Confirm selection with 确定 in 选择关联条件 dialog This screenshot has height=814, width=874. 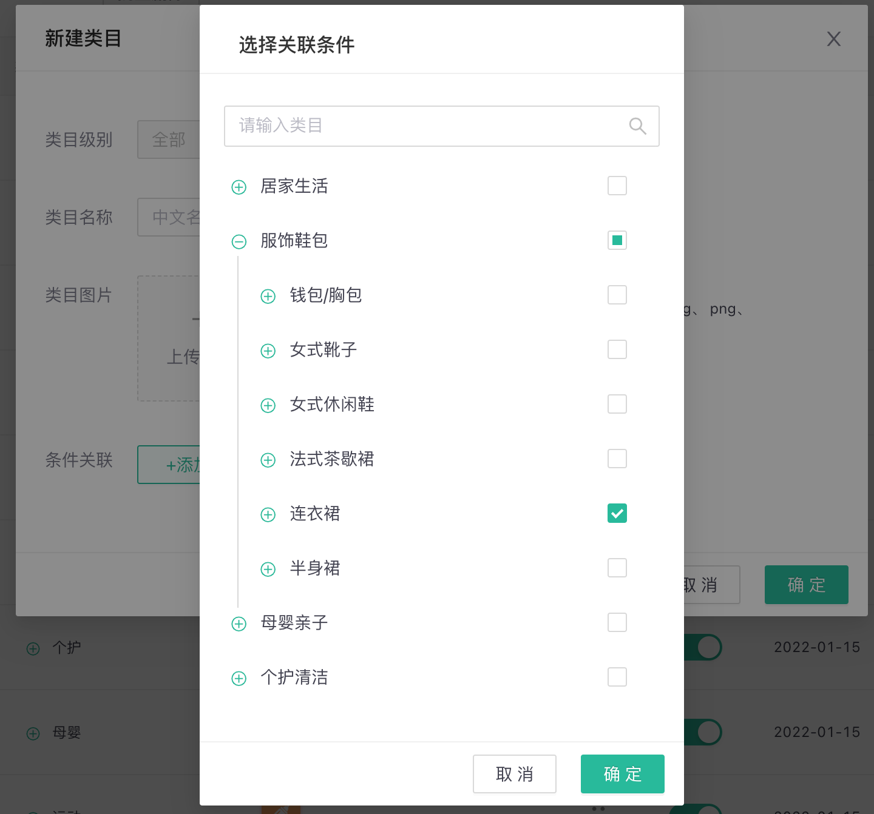tap(623, 774)
